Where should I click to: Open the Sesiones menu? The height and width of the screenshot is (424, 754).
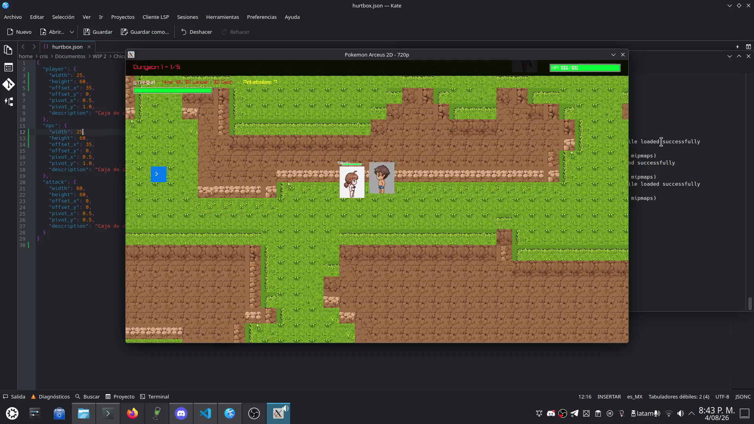click(x=188, y=17)
